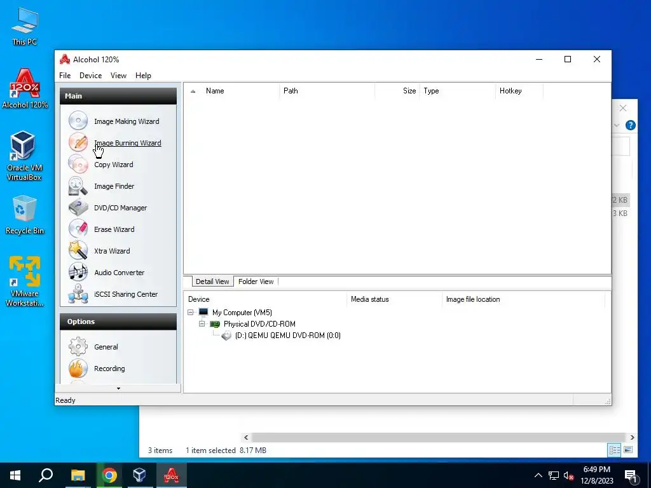
Task: Click background window help icon
Action: point(630,125)
